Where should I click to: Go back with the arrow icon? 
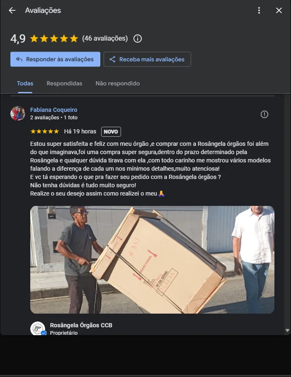point(12,10)
